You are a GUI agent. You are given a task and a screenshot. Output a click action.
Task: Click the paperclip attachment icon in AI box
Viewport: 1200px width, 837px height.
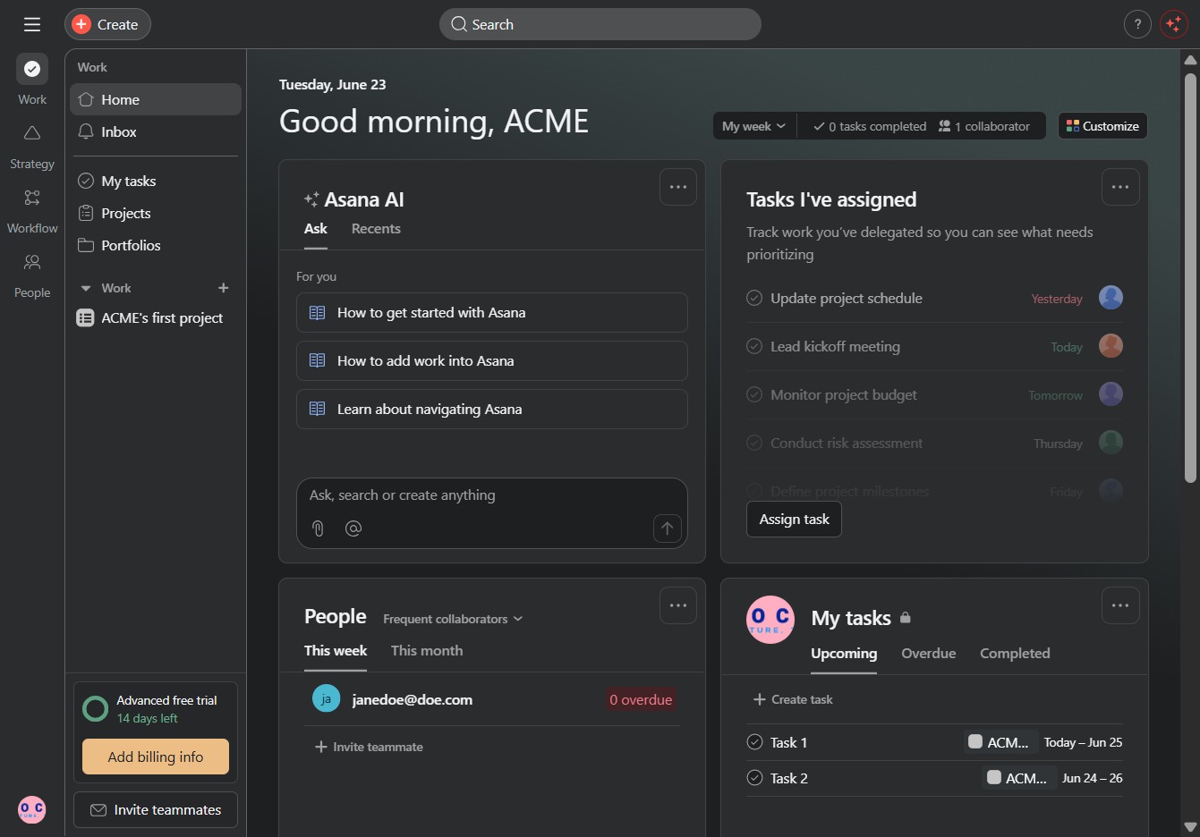318,528
